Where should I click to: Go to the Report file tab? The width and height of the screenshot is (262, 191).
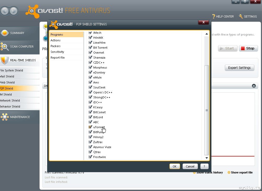click(66, 58)
